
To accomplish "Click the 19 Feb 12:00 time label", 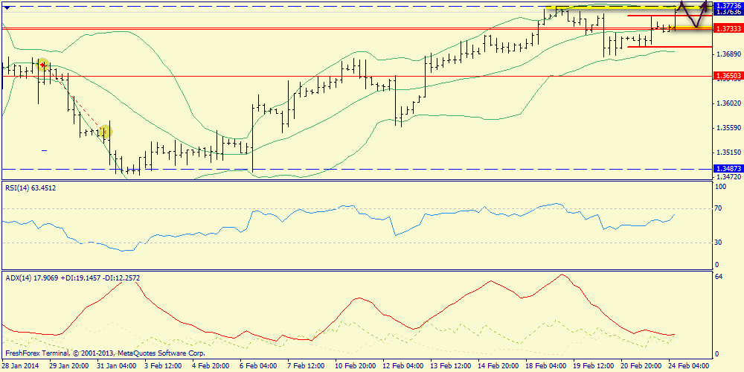I will [593, 366].
